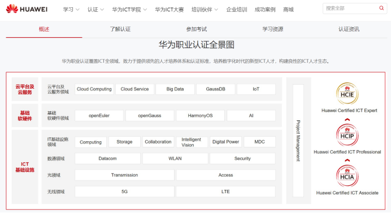Open the GaussDB certification
Viewport: 391px width, 213px height.
point(215,89)
